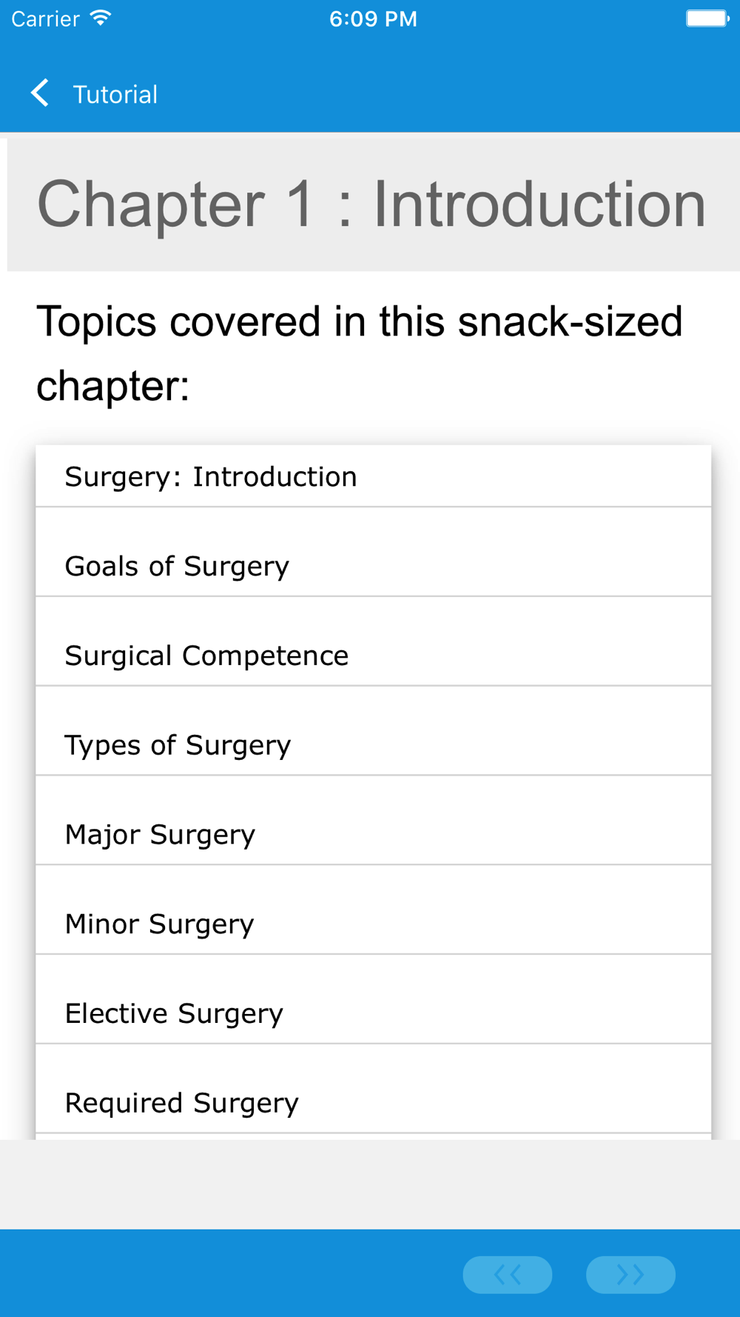Go to previous page with double-left arrows

click(x=508, y=1275)
